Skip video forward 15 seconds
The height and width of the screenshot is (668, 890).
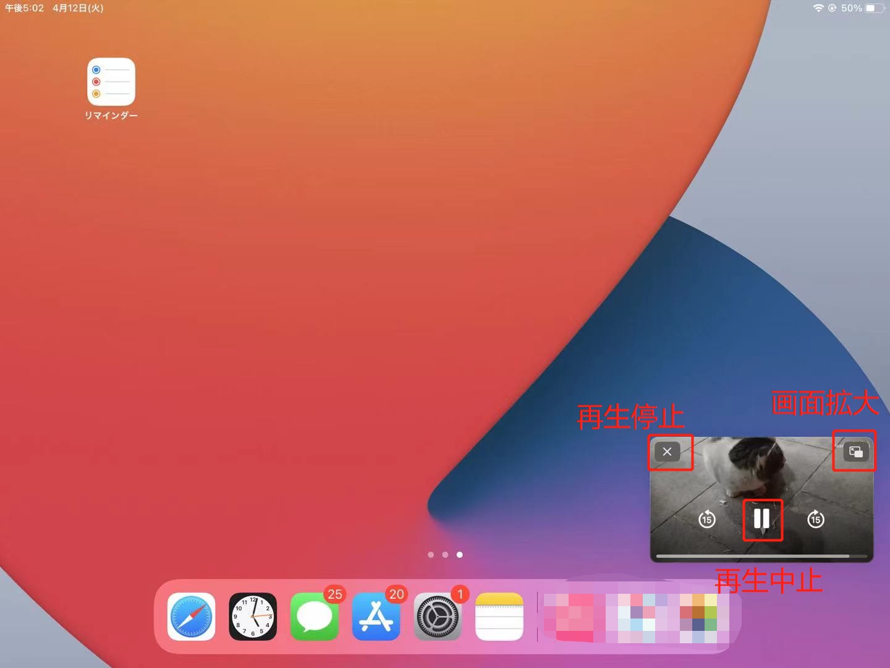tap(816, 519)
